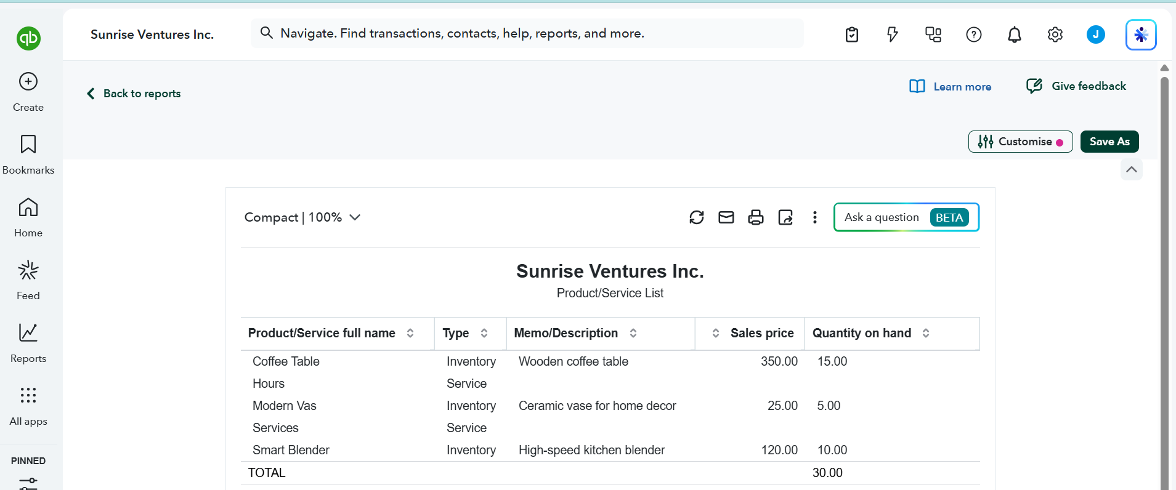Click the 10.00 quantity on hand
This screenshot has height=490, width=1176.
coord(832,450)
